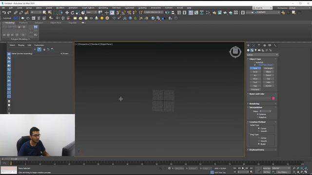Activate the Select and Move tool
Viewport: 312px width, 175px height.
(x=67, y=13)
